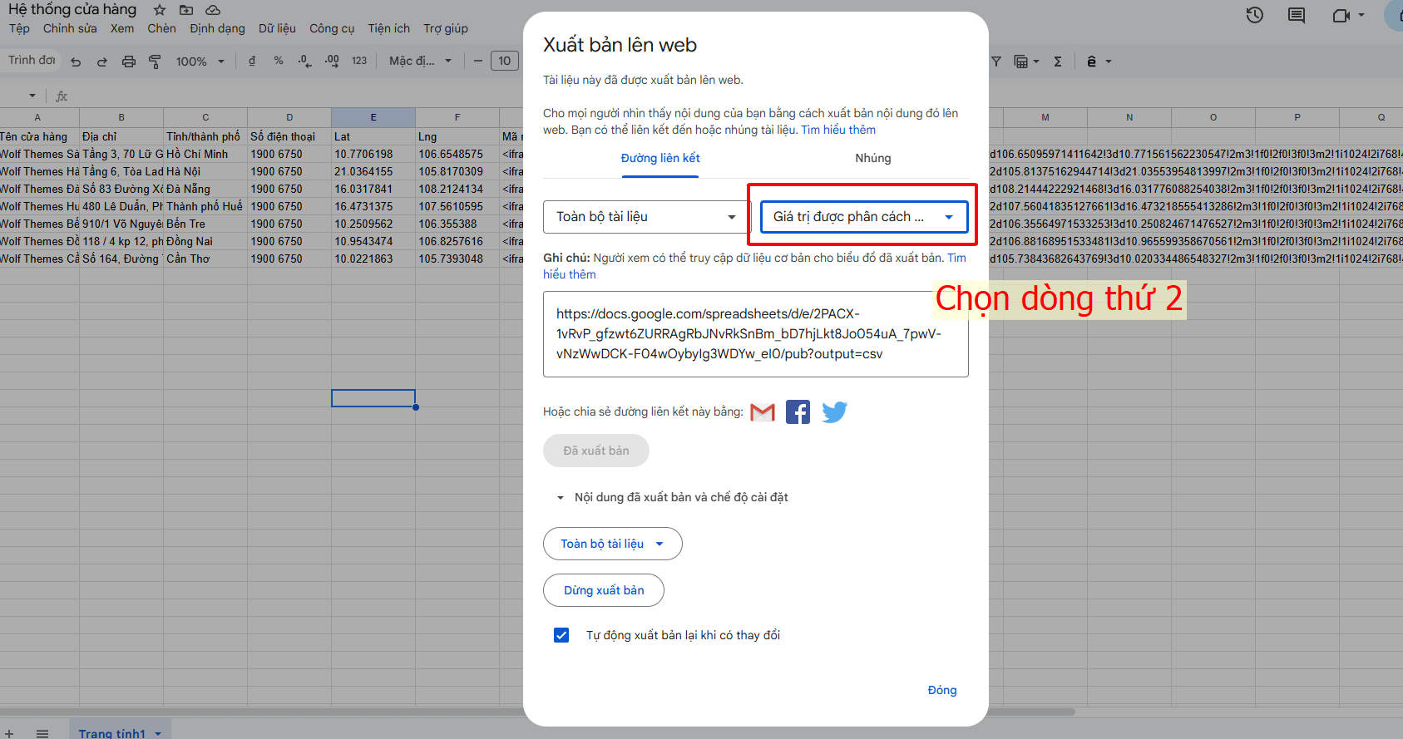Create a filter from toolbar
Viewport: 1403px width, 739px height.
996,62
